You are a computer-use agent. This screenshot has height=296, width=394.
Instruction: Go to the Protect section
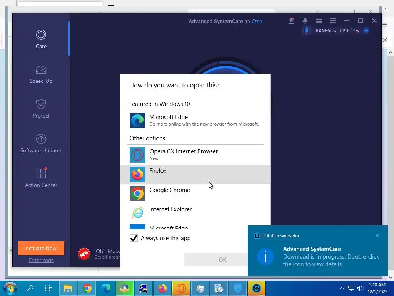click(41, 109)
